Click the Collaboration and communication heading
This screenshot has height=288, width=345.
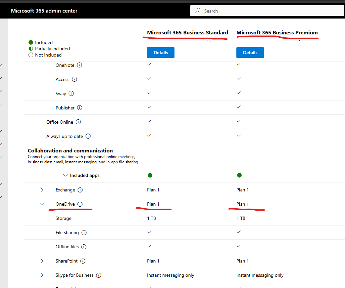[70, 150]
